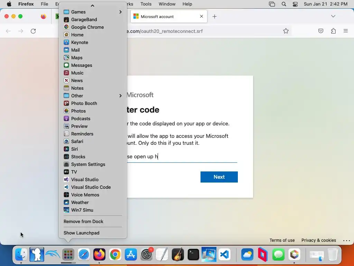Choose System Settings from the menu

[x=93, y=164]
